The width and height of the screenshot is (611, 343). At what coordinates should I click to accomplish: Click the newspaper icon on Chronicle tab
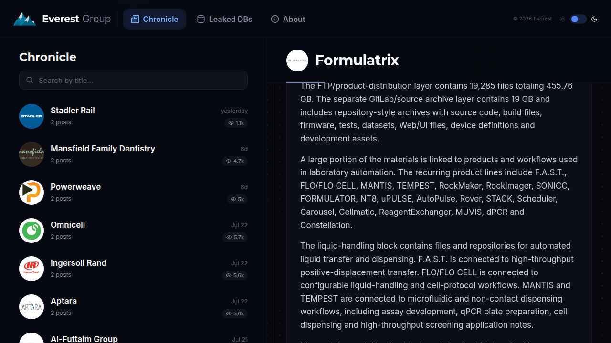tap(135, 19)
